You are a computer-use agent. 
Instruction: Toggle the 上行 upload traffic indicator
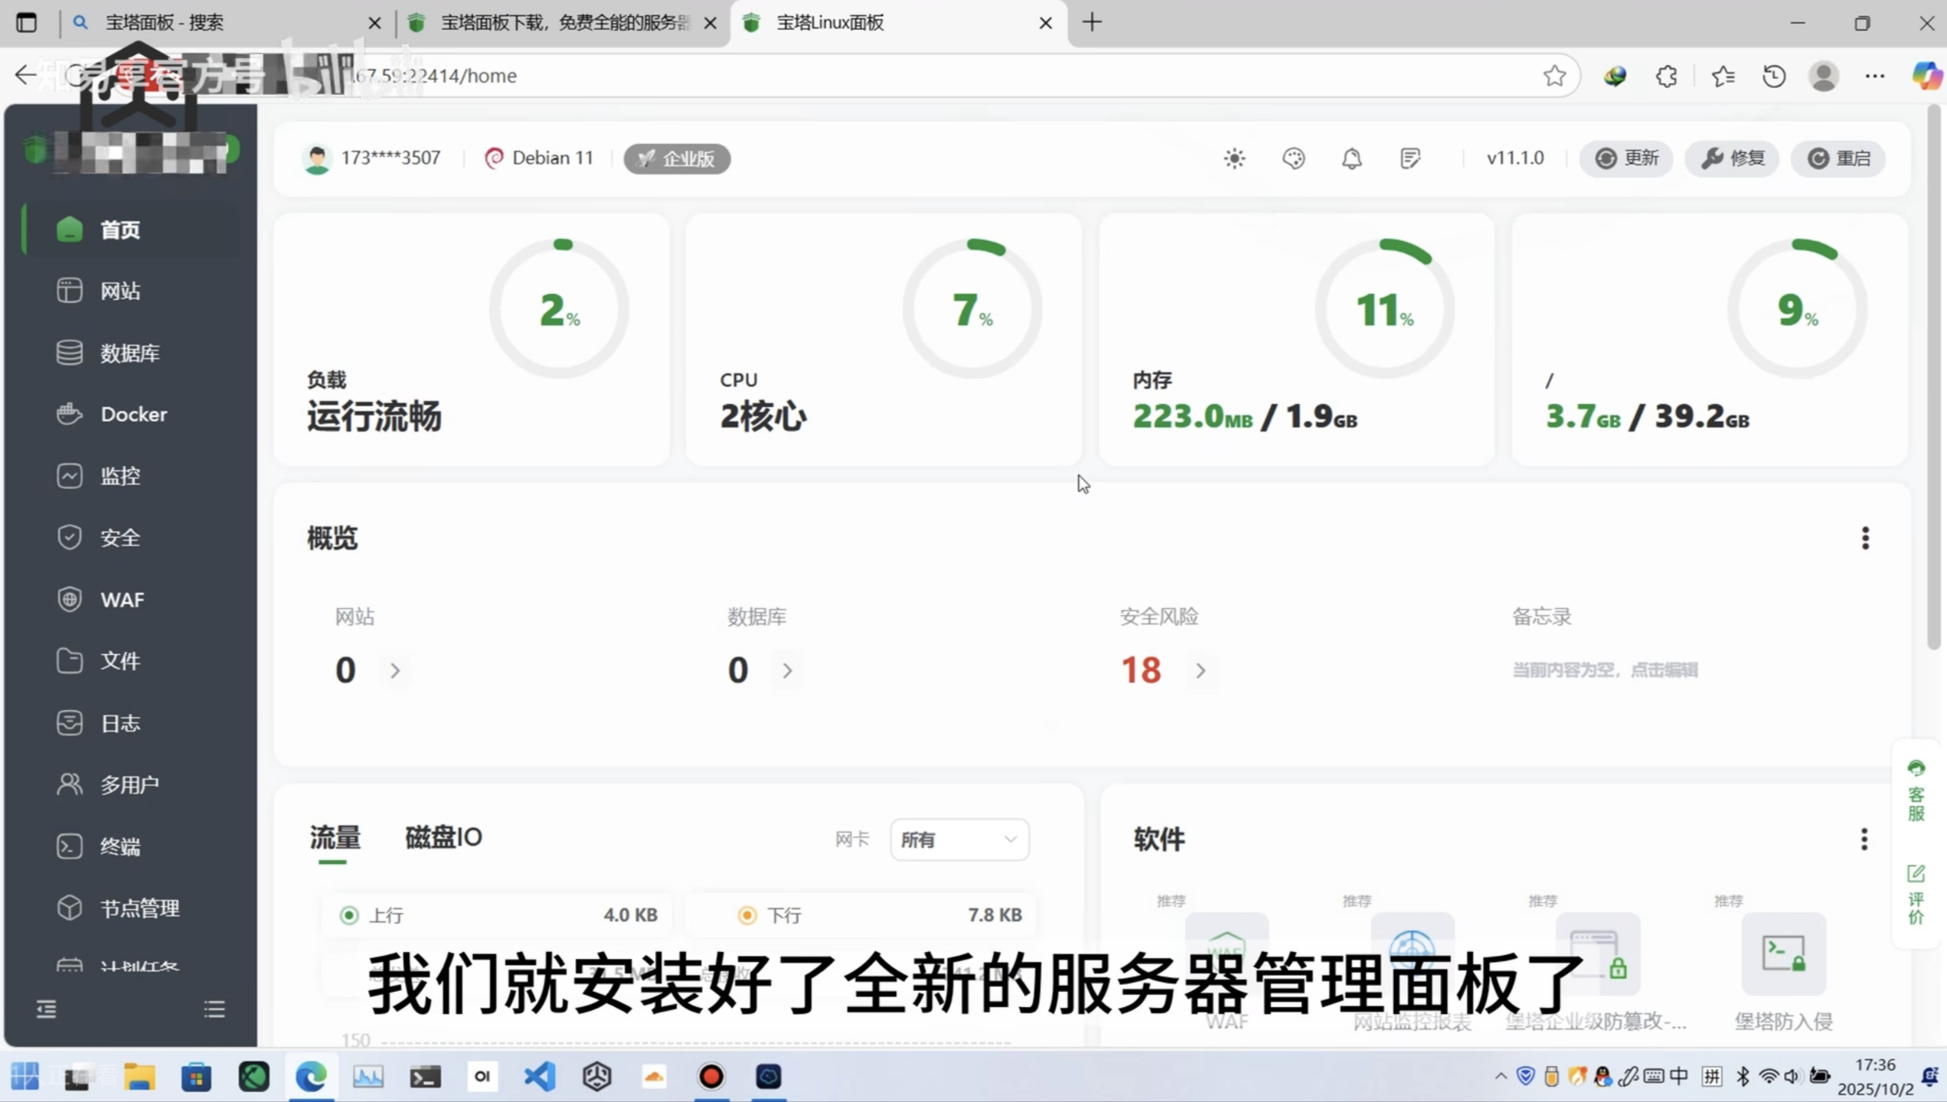click(349, 915)
